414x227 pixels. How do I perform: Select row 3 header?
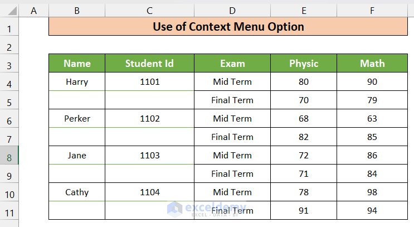pyautogui.click(x=9, y=64)
